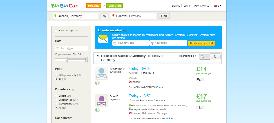Click the Your email alert field
274x123 pixels.
[x=169, y=43]
